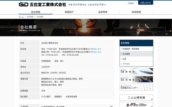172x107 pixels.
Task: Click the GiD company logo
Action: tap(24, 5)
